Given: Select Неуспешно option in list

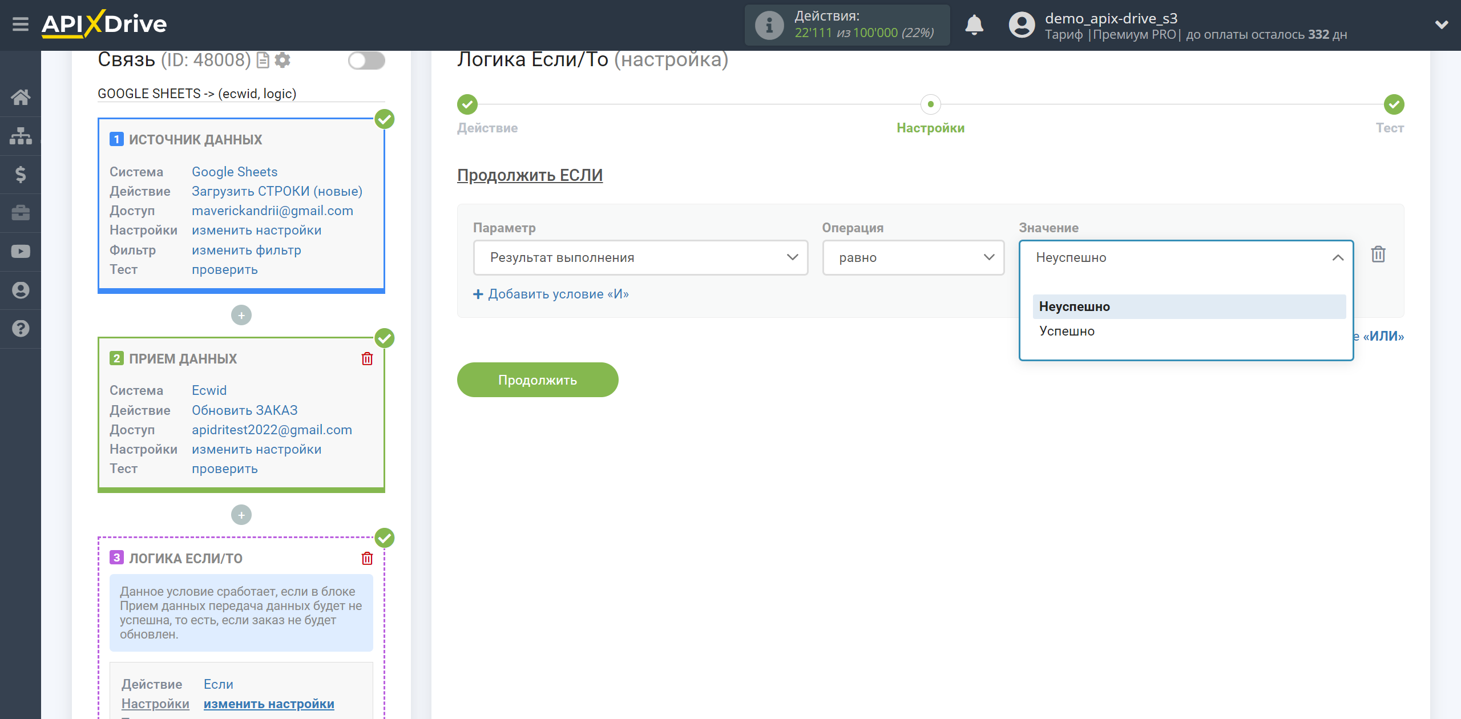Looking at the screenshot, I should (x=1189, y=306).
